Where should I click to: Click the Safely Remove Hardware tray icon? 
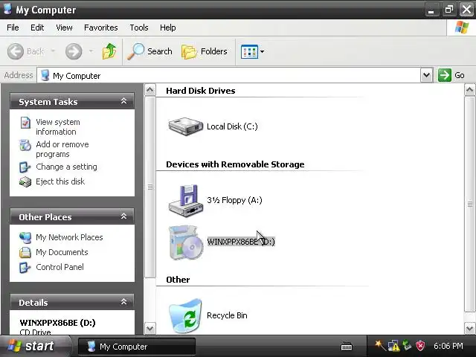(407, 345)
